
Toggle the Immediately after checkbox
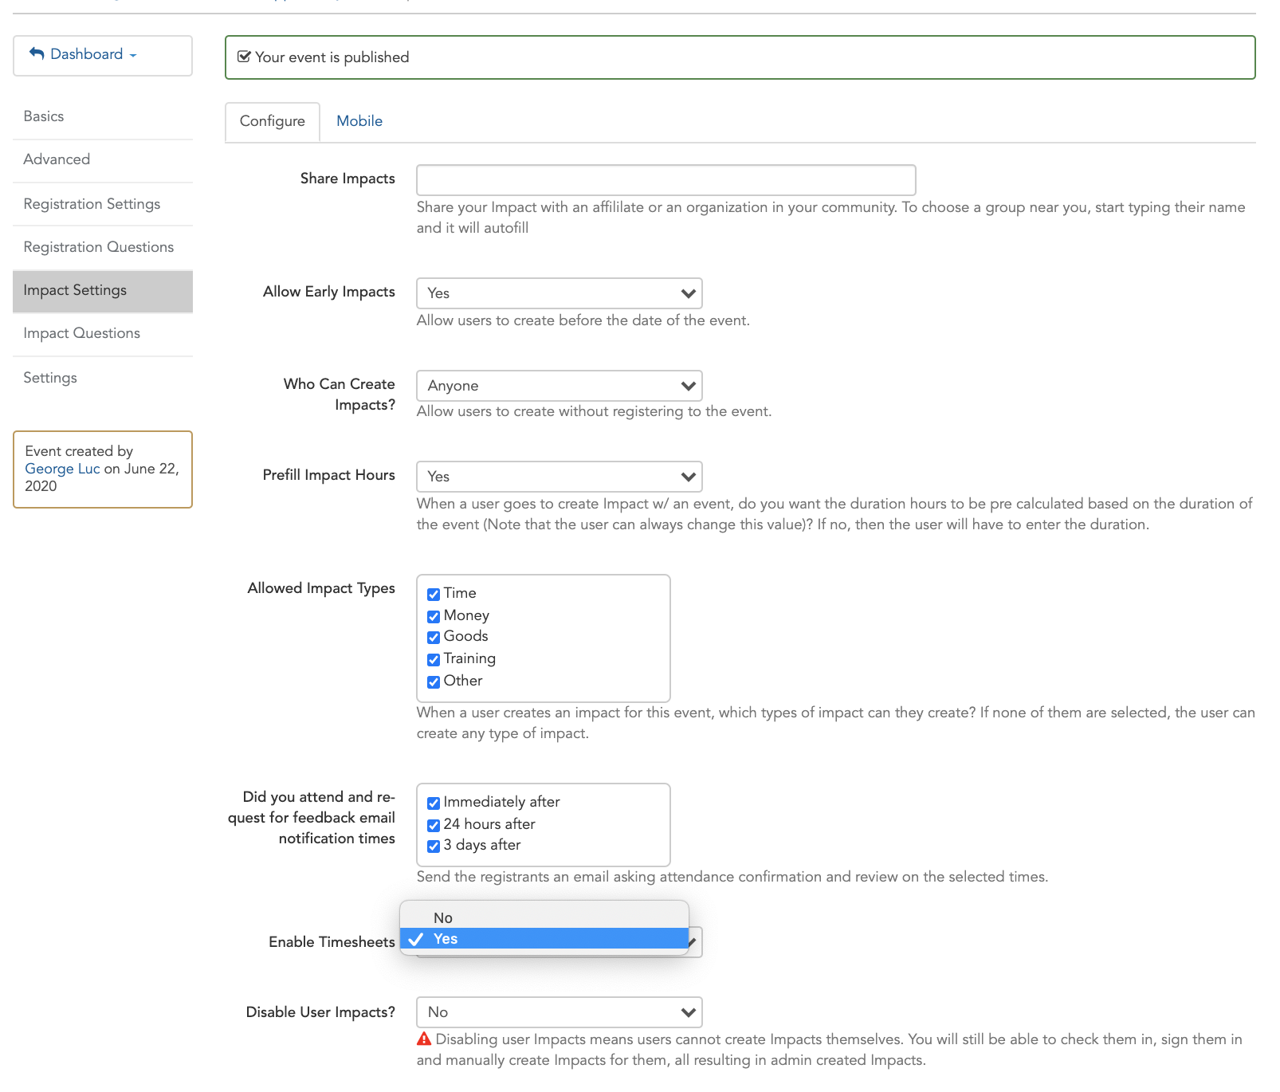pyautogui.click(x=434, y=803)
